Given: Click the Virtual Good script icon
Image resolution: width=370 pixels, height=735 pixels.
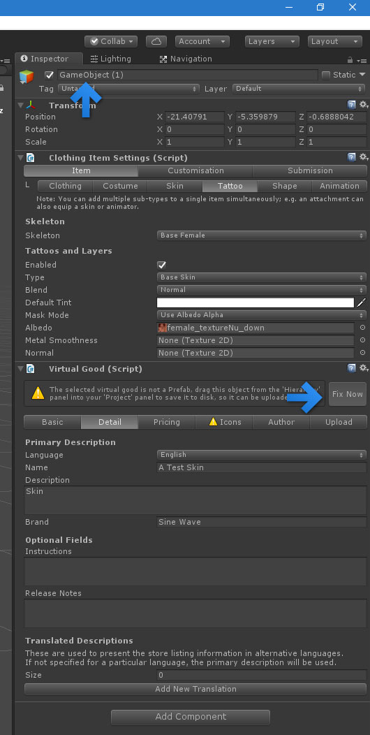Looking at the screenshot, I should tap(31, 368).
